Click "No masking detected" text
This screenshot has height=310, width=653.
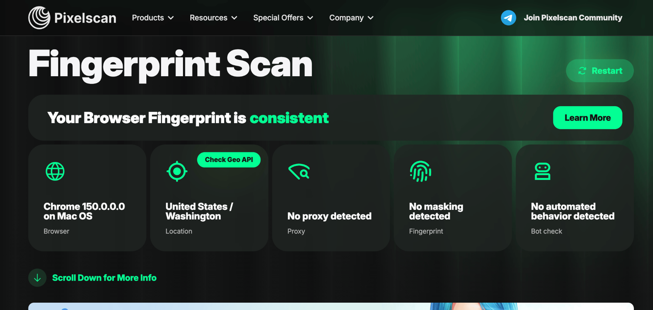click(436, 211)
